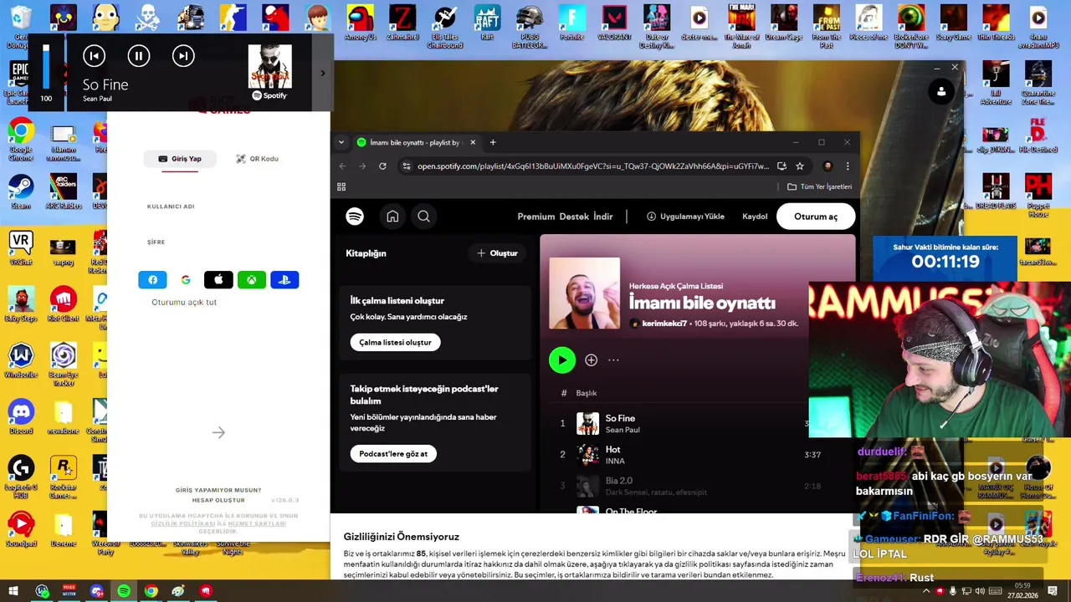1071x602 pixels.
Task: Open Discord desktop shortcut
Action: (x=21, y=416)
